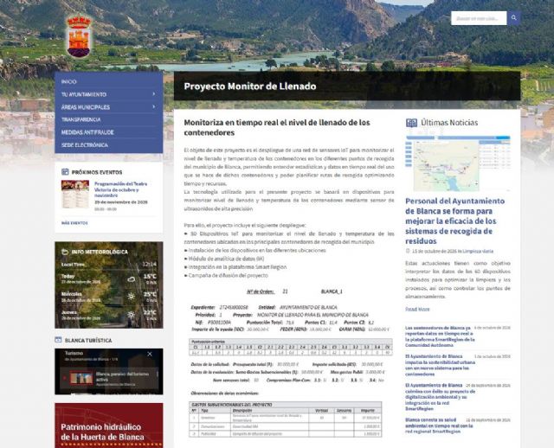Click the Módulo de analítica de datos bullet
554x448 pixels.
coord(226,259)
